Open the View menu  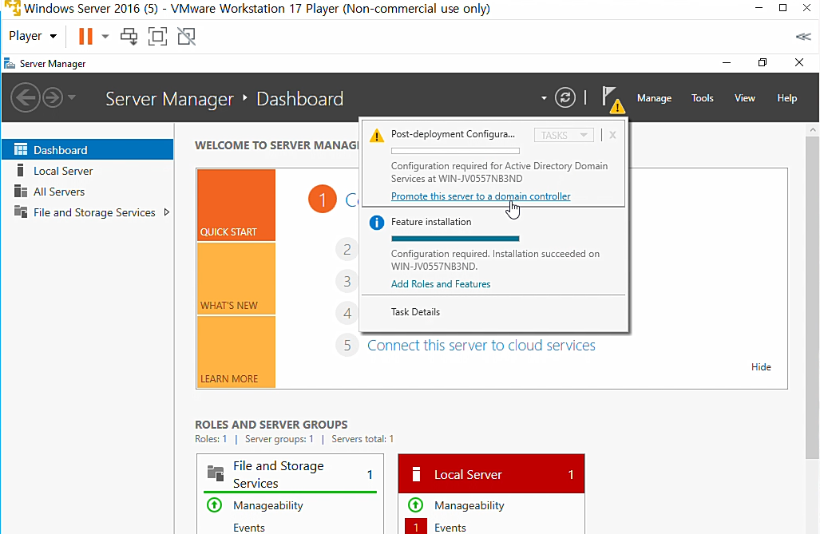744,98
